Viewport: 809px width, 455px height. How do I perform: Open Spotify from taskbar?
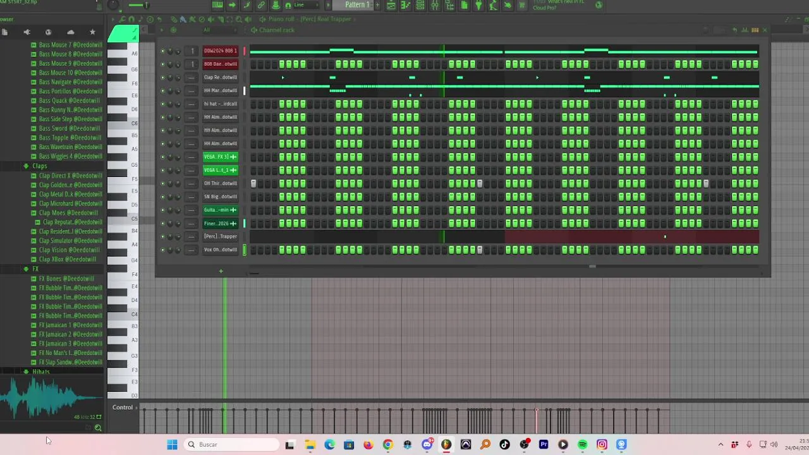(x=582, y=445)
